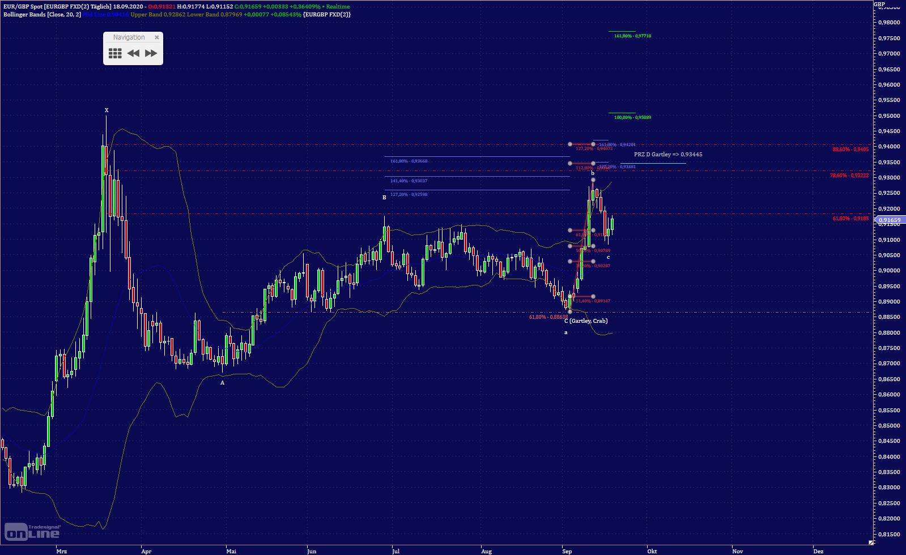This screenshot has height=555, width=906.
Task: Select the A pattern point label
Action: [223, 383]
